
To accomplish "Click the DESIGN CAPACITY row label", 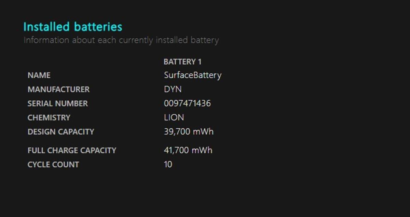I will [x=61, y=132].
